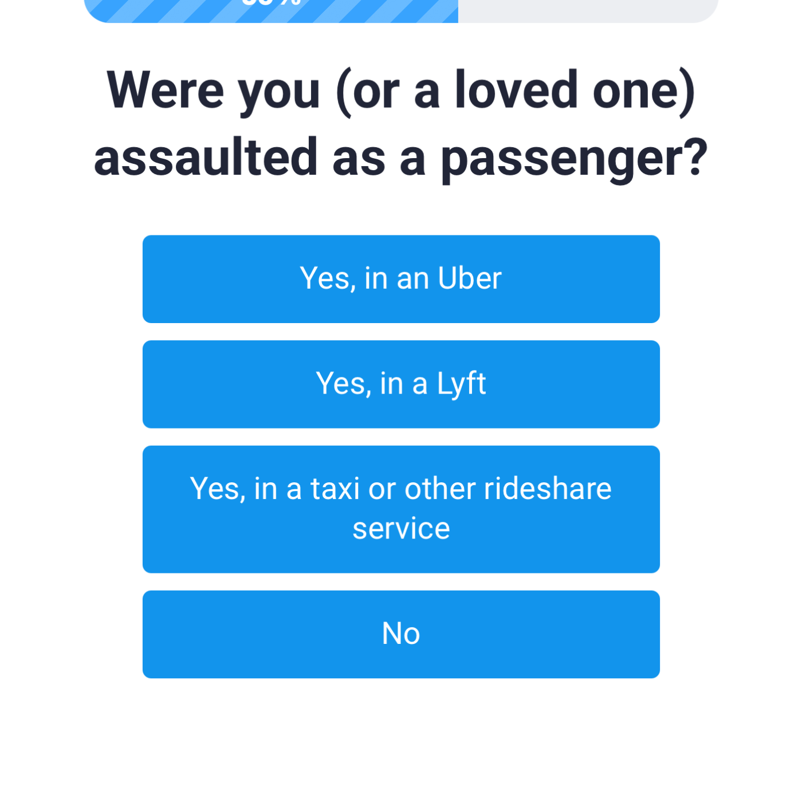Tap the word "Lyft" in the second answer
Screen dimensions: 802x802
pyautogui.click(x=461, y=384)
